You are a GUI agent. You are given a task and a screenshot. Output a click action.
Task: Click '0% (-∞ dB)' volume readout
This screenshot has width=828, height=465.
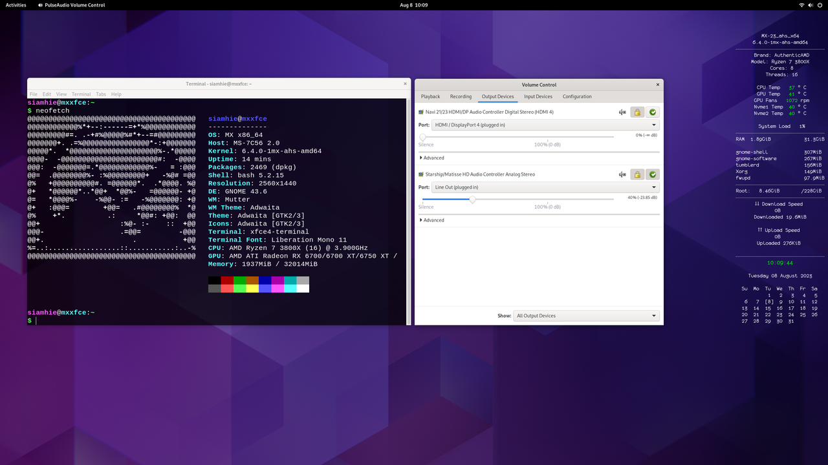(x=646, y=135)
